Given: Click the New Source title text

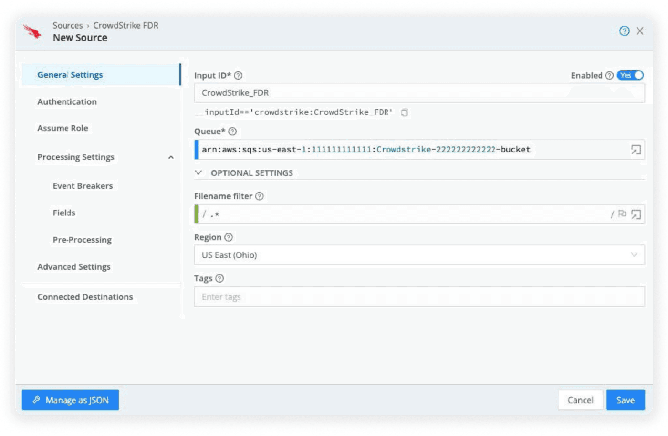Looking at the screenshot, I should [80, 38].
